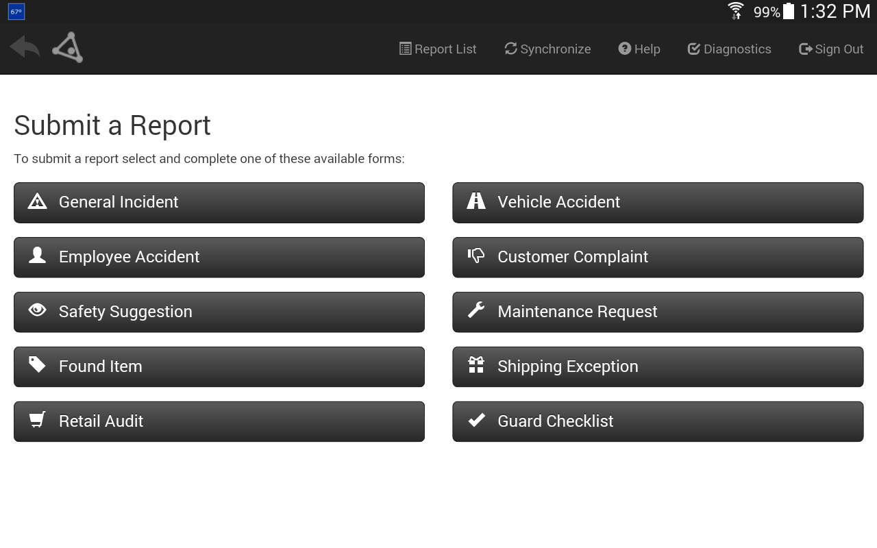The image size is (877, 548).
Task: Tap the warning triangle General Incident icon
Action: click(x=38, y=201)
